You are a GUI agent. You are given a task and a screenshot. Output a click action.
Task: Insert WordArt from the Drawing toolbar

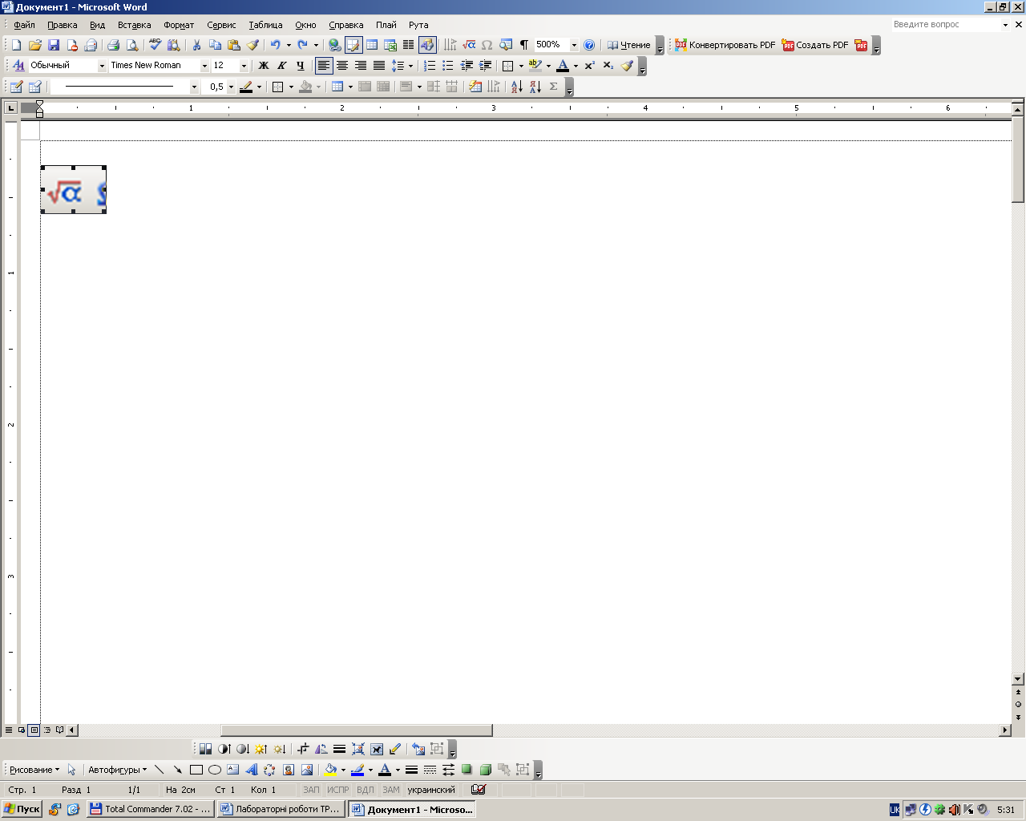[252, 770]
